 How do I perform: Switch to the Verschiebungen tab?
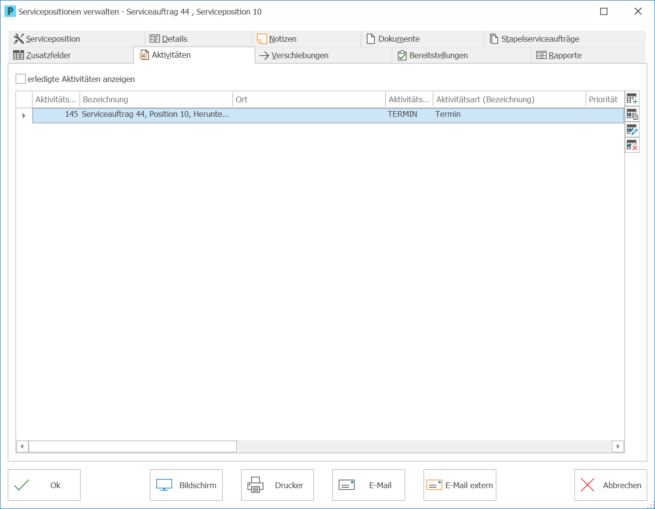tap(324, 55)
